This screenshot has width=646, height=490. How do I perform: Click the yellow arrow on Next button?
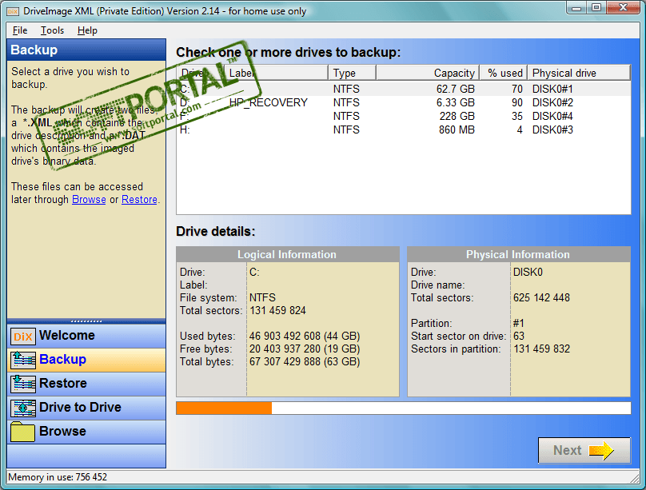[x=601, y=451]
